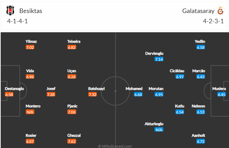Select Ghezzal's 7.62 rating badge
The image size is (229, 148).
coord(72,141)
